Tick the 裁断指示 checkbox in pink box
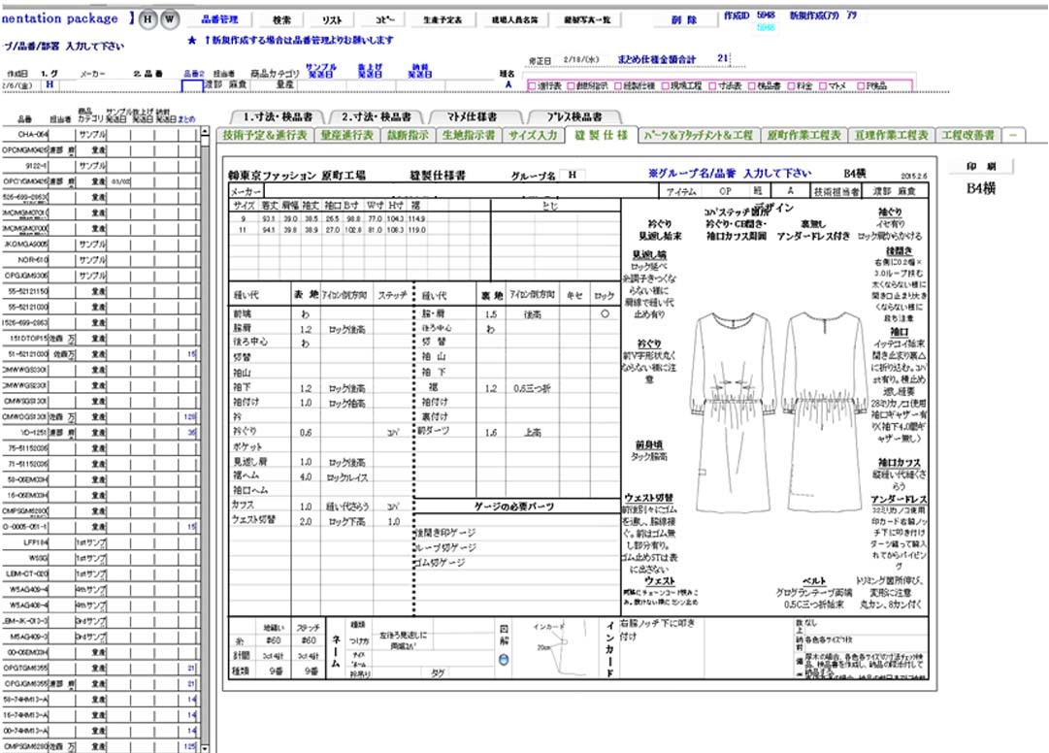 coord(572,86)
